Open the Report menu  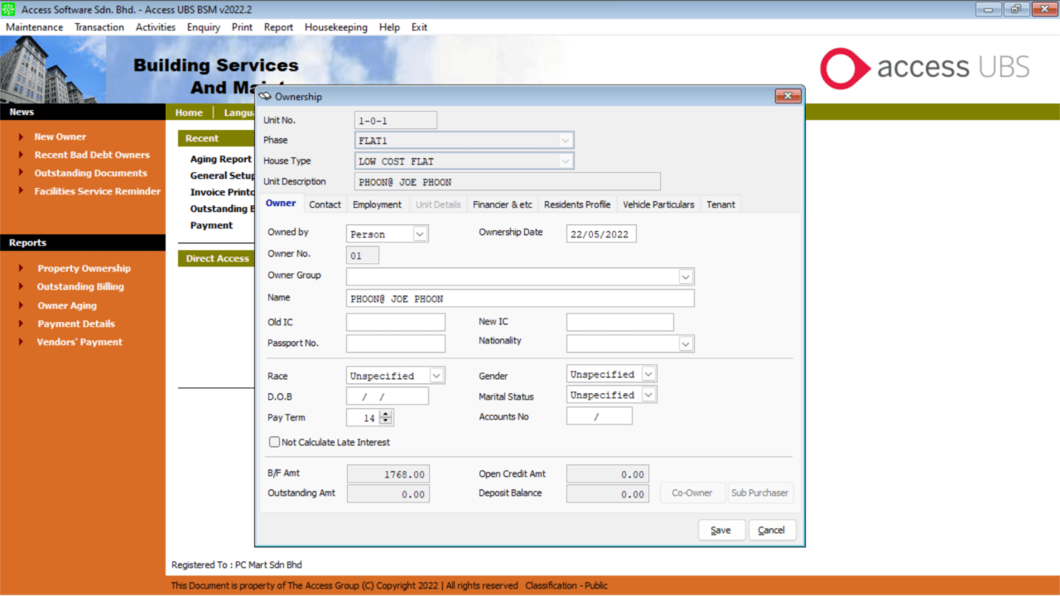point(278,26)
